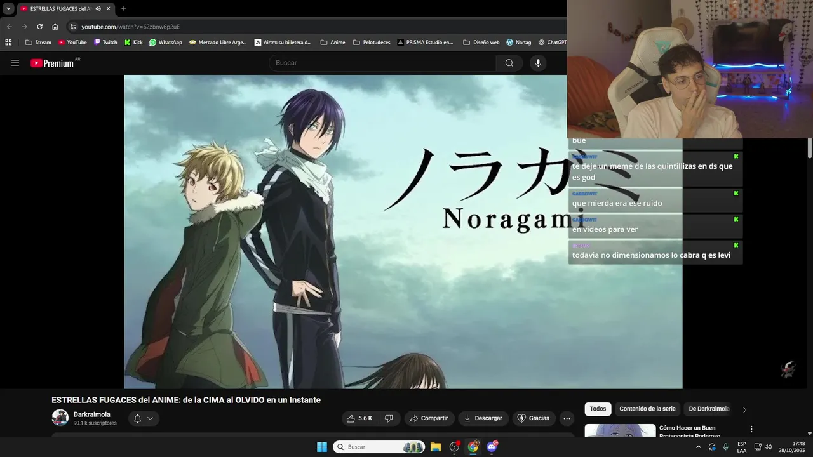
Task: Show more filter chips with right arrow
Action: pyautogui.click(x=744, y=409)
